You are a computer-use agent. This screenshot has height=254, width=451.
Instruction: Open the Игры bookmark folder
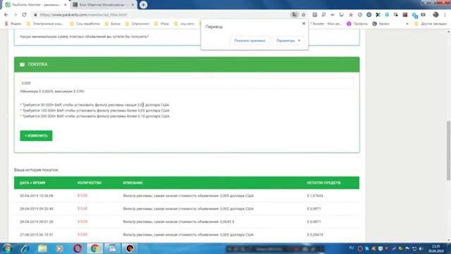click(x=161, y=23)
